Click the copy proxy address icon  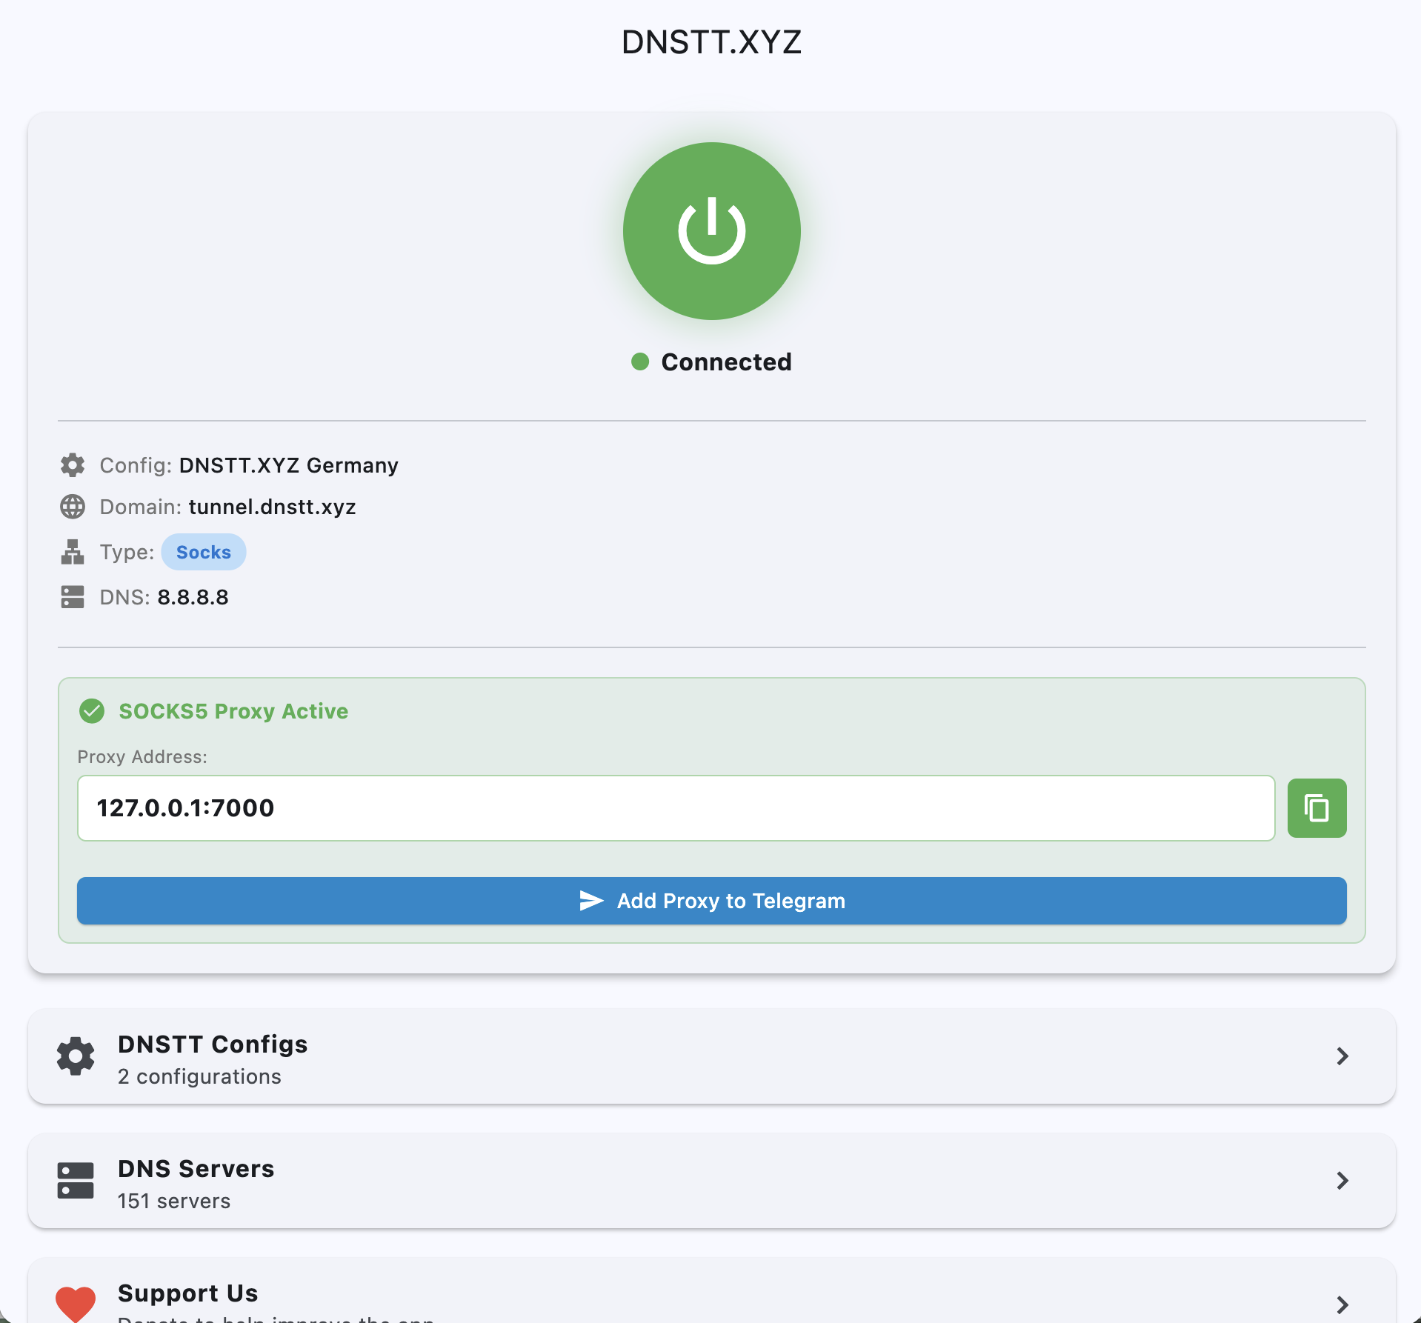1317,808
